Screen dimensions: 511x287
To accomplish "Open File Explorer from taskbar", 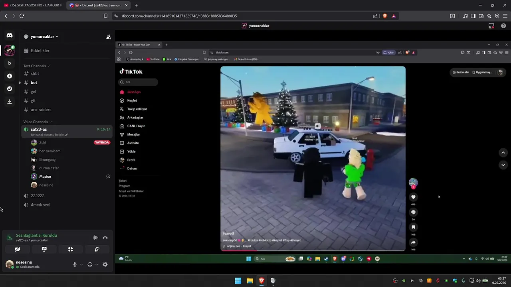I will [250, 281].
